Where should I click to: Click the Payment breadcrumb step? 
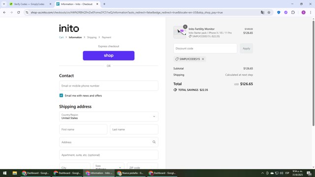tap(106, 37)
